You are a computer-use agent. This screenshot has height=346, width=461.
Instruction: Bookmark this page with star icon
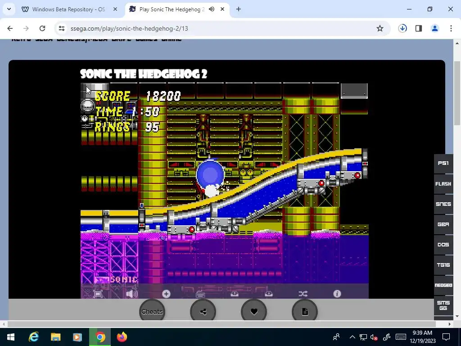click(380, 28)
